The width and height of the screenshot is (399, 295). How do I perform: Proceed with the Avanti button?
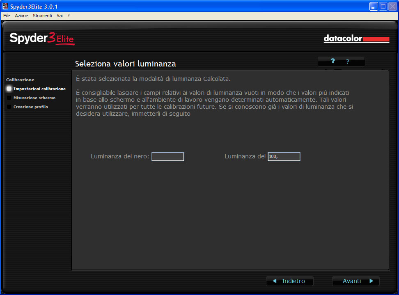356,281
